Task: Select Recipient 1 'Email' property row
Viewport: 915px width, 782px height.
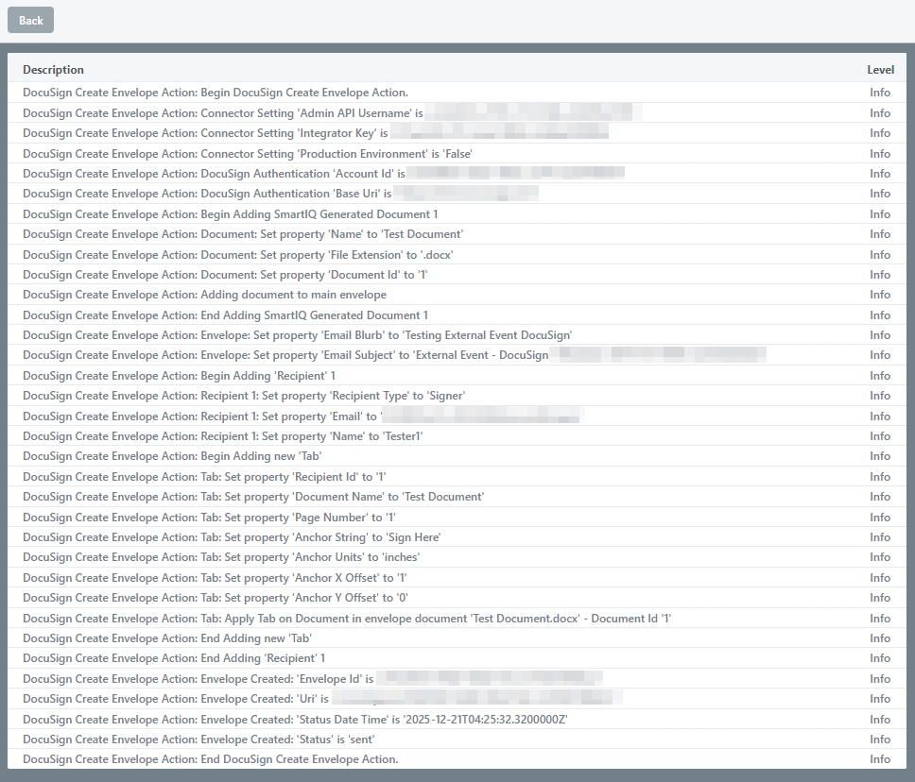Action: 457,416
